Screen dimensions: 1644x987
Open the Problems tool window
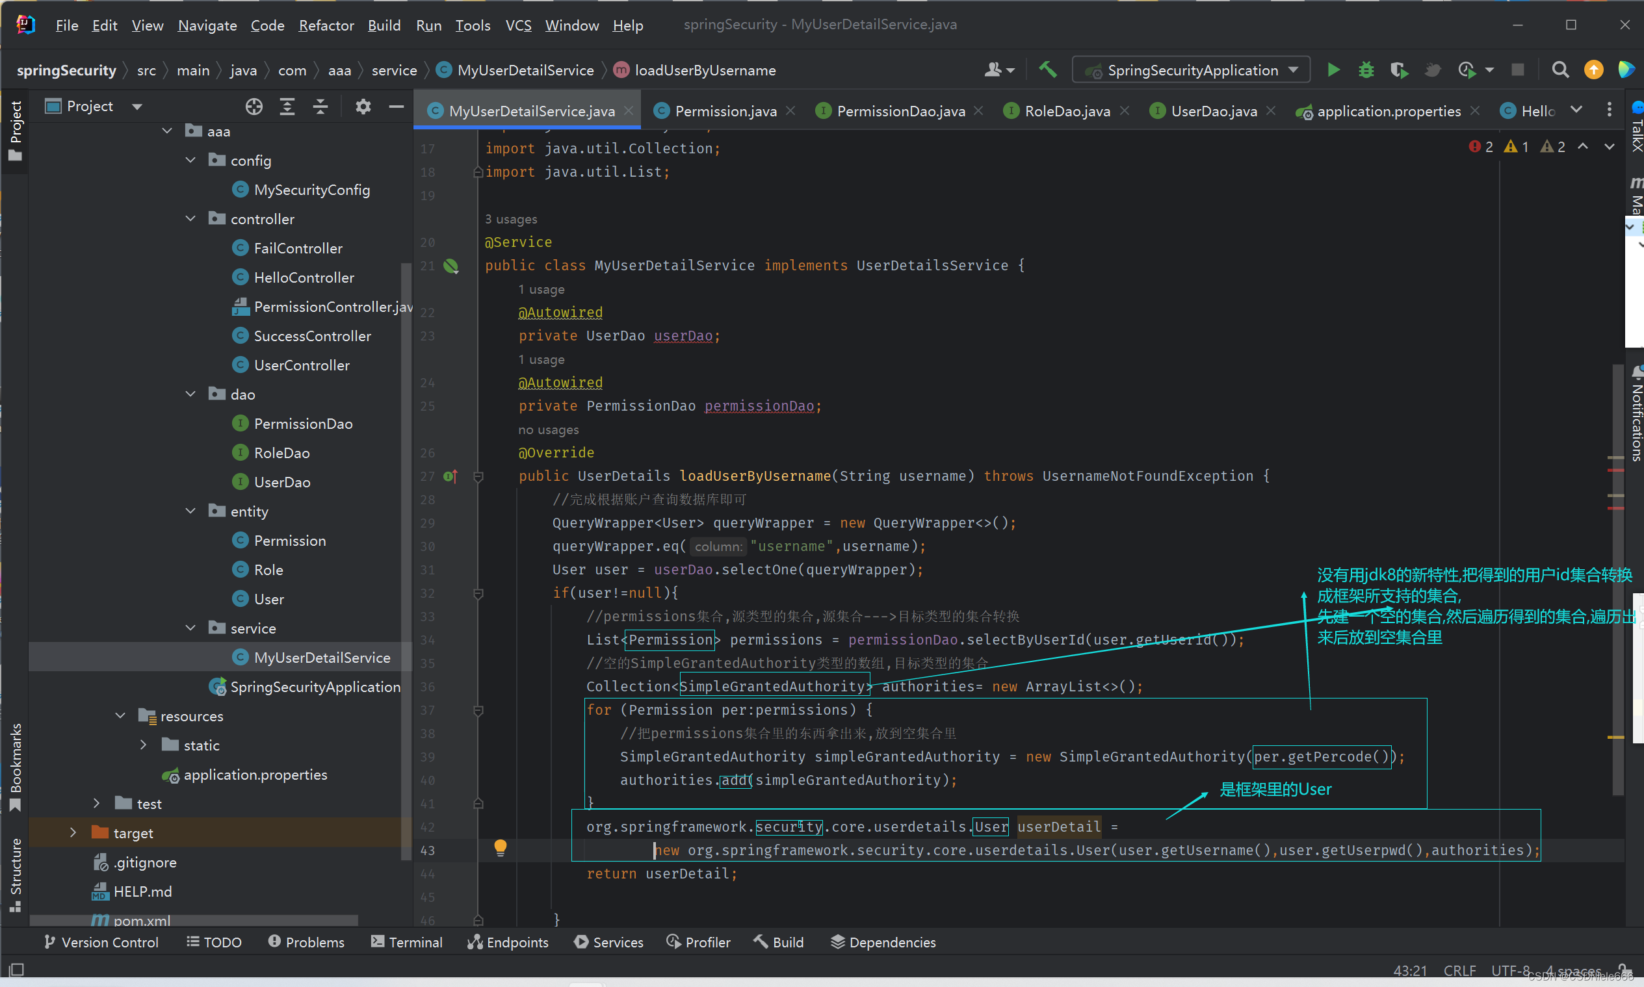(x=306, y=942)
